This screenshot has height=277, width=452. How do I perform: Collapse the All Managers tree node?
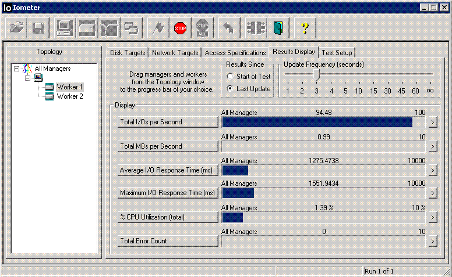pos(16,69)
